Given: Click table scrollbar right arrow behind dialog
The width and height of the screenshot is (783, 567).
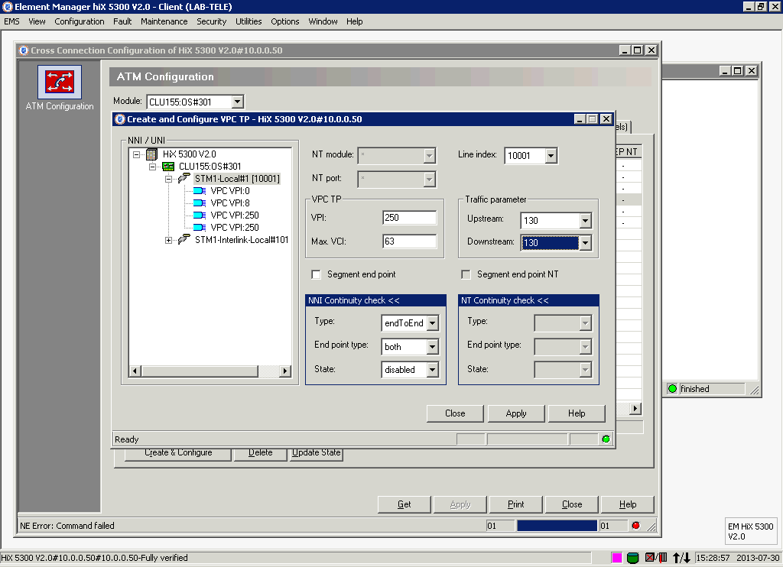Looking at the screenshot, I should tap(635, 409).
